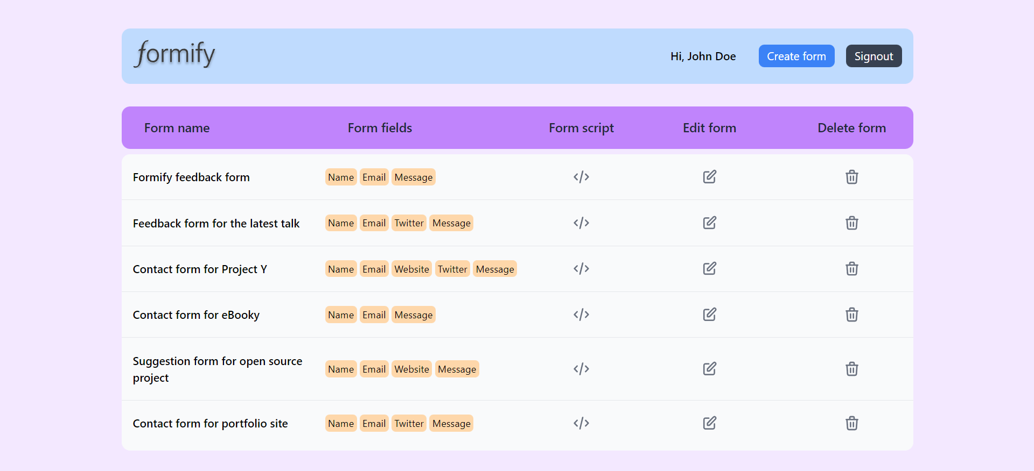Edit the Formify feedback form
1034x471 pixels.
pos(709,177)
